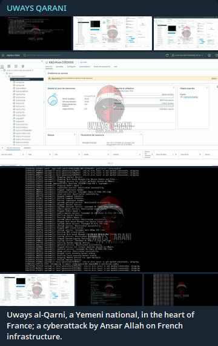Open the user account dropdown in header
The width and height of the screenshot is (218, 346).
pyautogui.click(x=187, y=55)
